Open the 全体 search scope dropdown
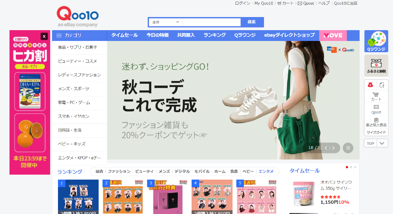 (x=165, y=22)
